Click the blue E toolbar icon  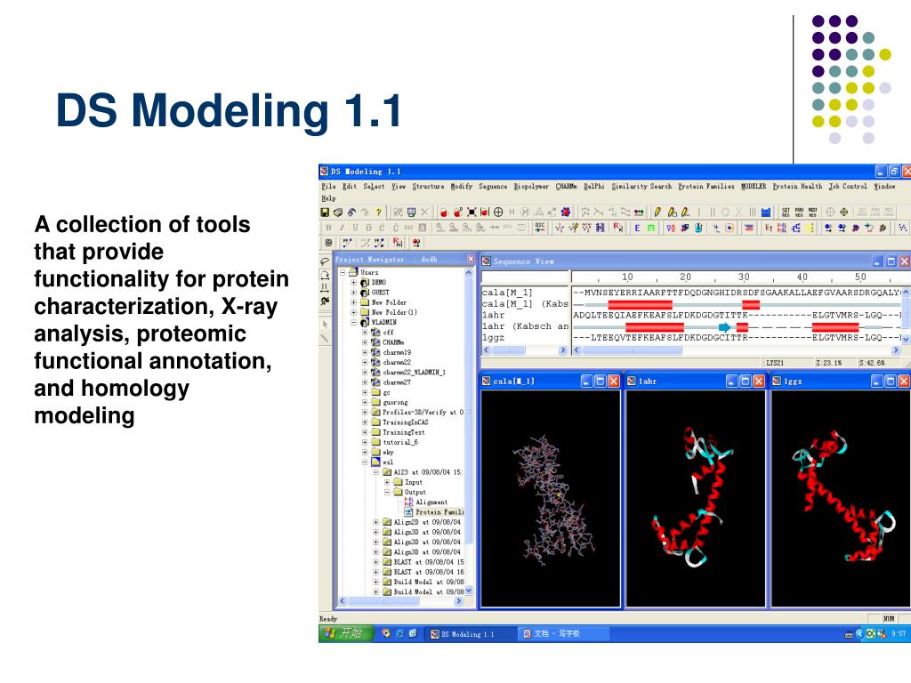click(x=637, y=228)
